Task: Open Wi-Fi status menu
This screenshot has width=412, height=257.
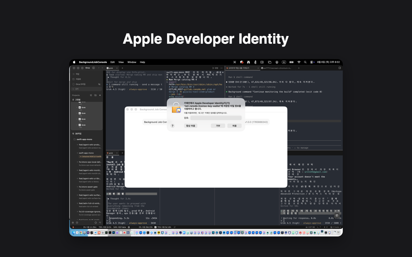Action: tap(299, 62)
